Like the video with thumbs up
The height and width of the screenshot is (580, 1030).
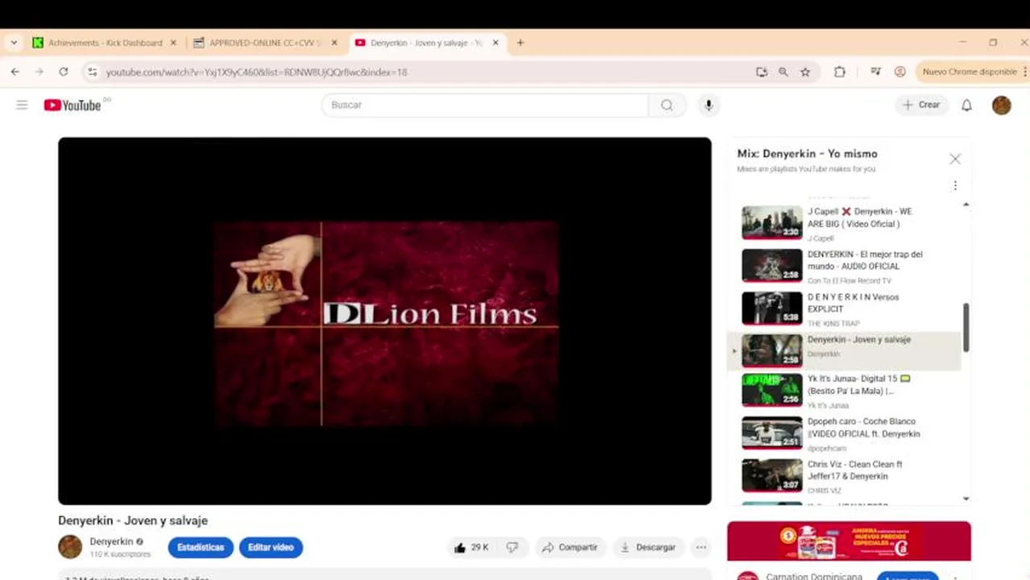[471, 547]
